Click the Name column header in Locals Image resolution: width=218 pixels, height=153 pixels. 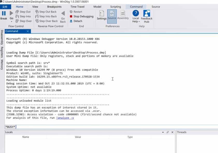[x=26, y=137]
